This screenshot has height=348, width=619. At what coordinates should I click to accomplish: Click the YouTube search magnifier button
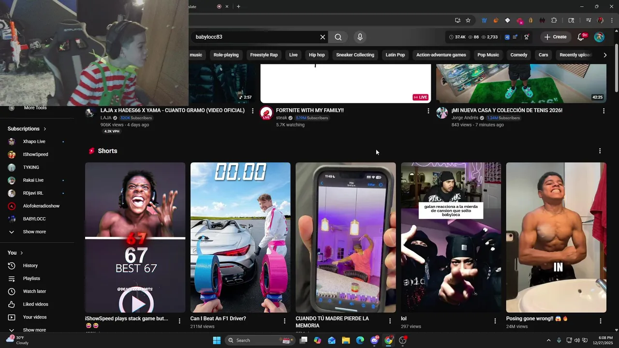(x=338, y=37)
